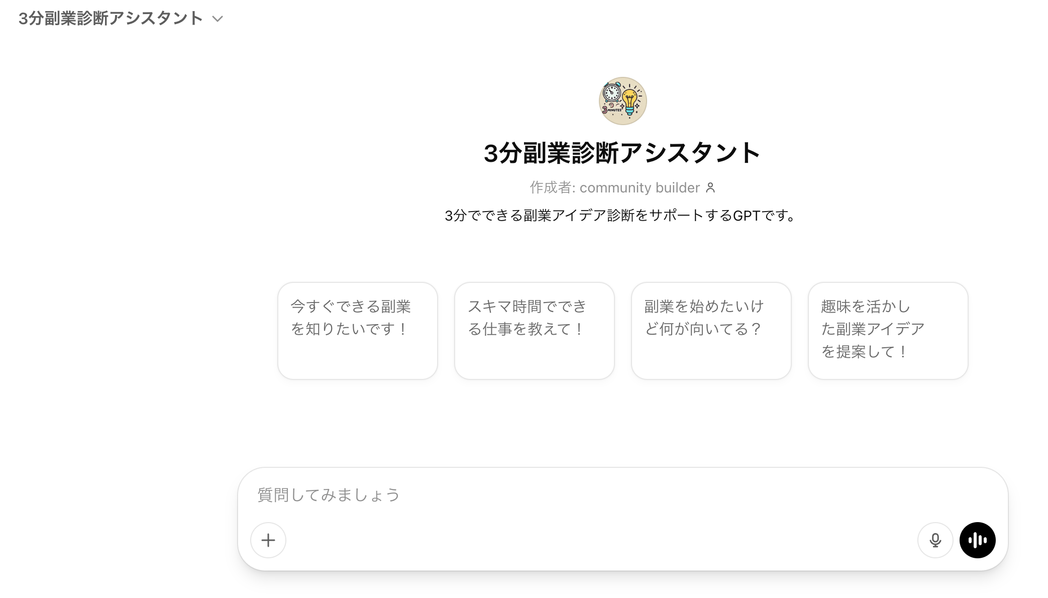Click the large centered 3分副業診断アシスタント heading

click(622, 153)
